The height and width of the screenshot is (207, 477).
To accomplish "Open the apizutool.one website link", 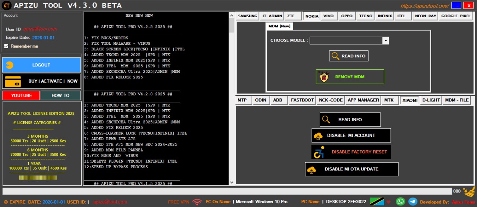I will coord(424,6).
